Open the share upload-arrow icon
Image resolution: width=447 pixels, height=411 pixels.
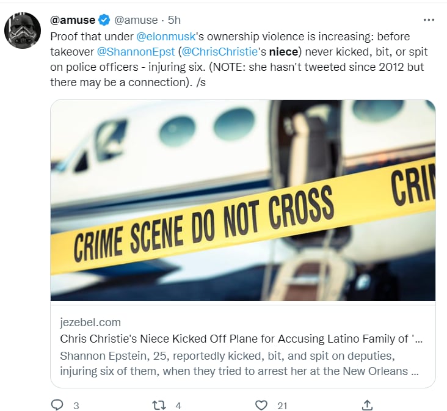[368, 405]
